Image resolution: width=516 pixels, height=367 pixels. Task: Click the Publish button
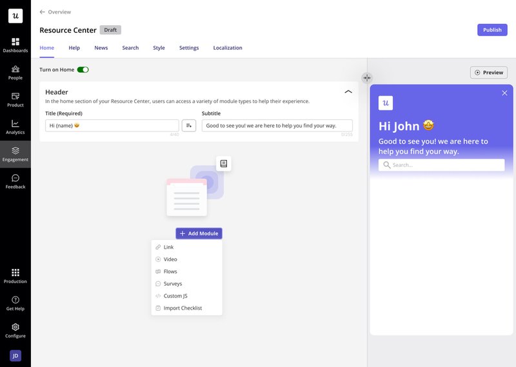(492, 30)
